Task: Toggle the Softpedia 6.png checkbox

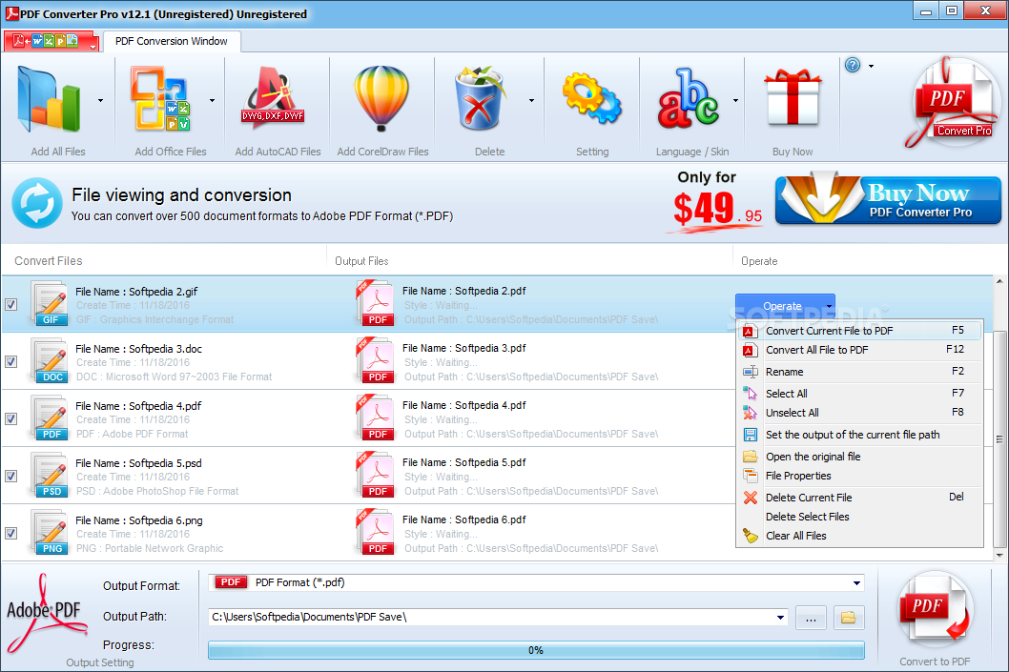Action: tap(10, 533)
